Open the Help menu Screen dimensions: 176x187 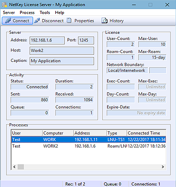tap(59, 12)
